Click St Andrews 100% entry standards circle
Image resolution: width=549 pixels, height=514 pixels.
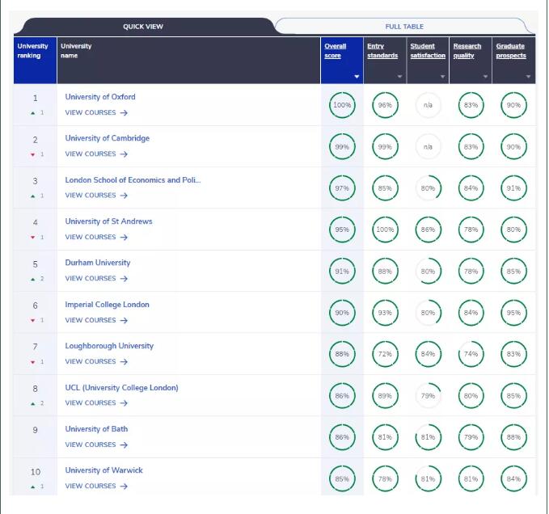[385, 230]
